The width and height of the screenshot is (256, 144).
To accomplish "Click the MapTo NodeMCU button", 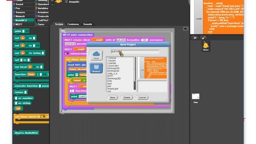I will pyautogui.click(x=26, y=133).
